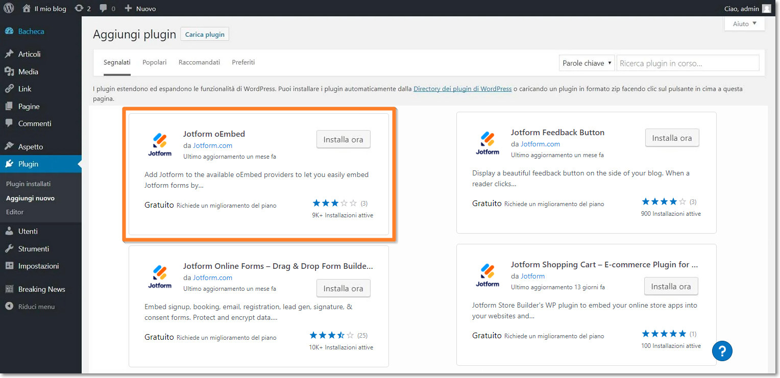Install the Jotform Shopping Cart plugin
This screenshot has height=378, width=780.
point(671,286)
